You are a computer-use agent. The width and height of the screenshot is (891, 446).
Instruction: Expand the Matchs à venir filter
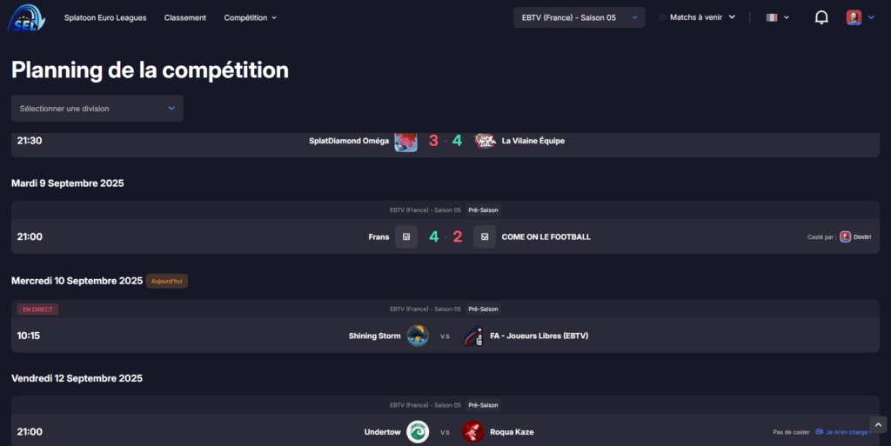tap(697, 17)
